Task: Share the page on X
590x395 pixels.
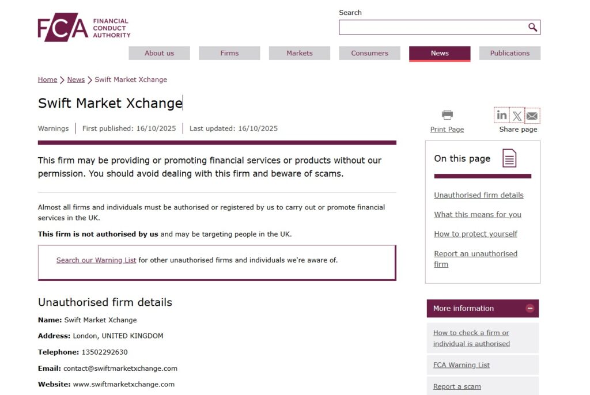Action: coord(517,115)
